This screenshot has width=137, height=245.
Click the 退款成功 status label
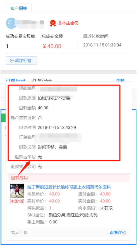coord(19,178)
